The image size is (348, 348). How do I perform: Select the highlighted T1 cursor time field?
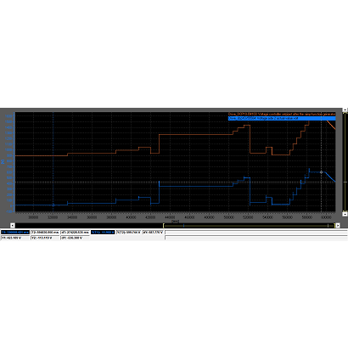coord(15,233)
